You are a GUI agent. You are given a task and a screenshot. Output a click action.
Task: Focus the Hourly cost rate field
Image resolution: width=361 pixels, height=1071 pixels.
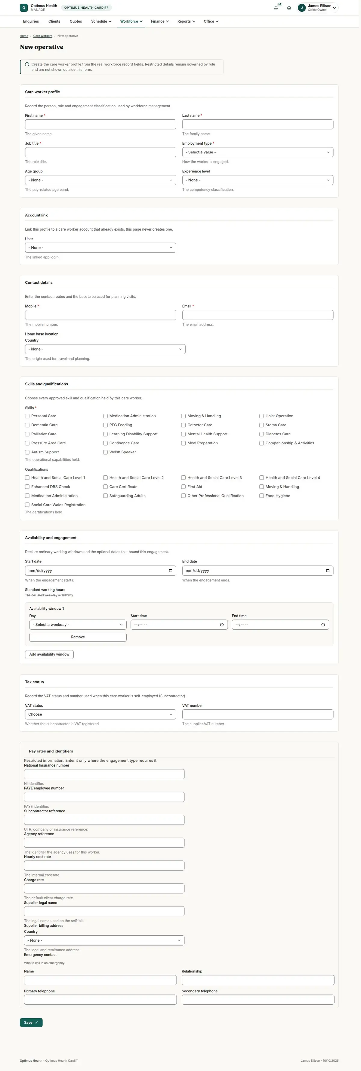[x=104, y=866]
